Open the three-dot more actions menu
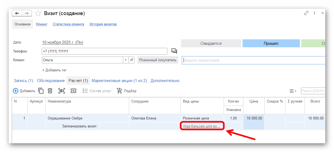 pyautogui.click(x=315, y=13)
